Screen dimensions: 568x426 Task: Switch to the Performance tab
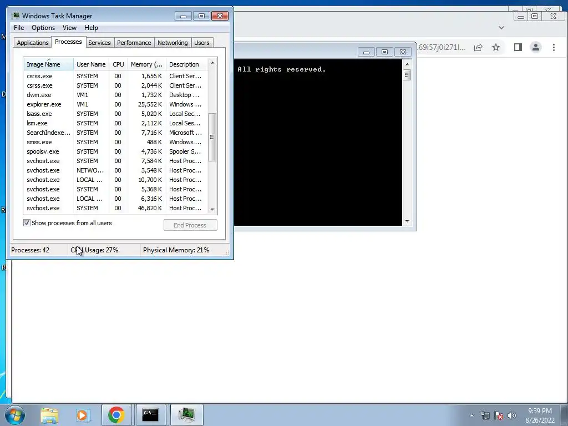pyautogui.click(x=134, y=43)
